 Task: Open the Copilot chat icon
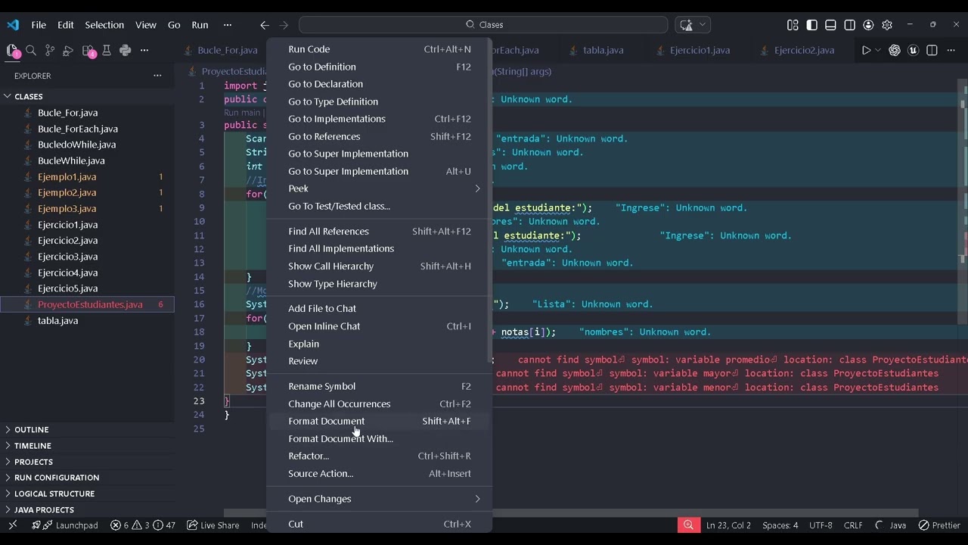[x=687, y=25]
